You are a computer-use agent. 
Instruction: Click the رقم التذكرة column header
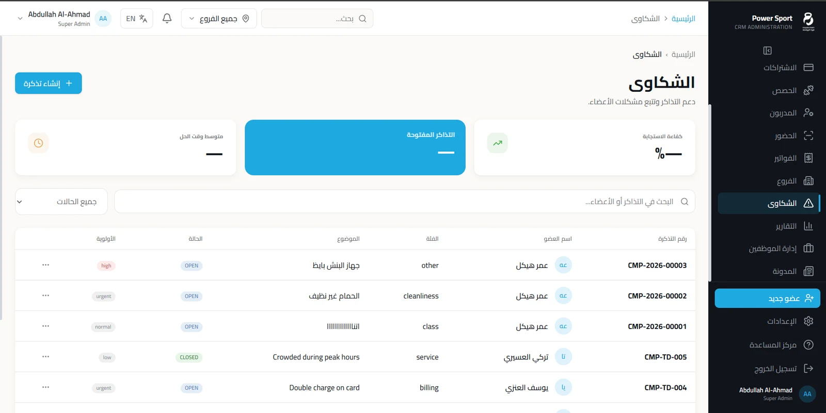[672, 239]
